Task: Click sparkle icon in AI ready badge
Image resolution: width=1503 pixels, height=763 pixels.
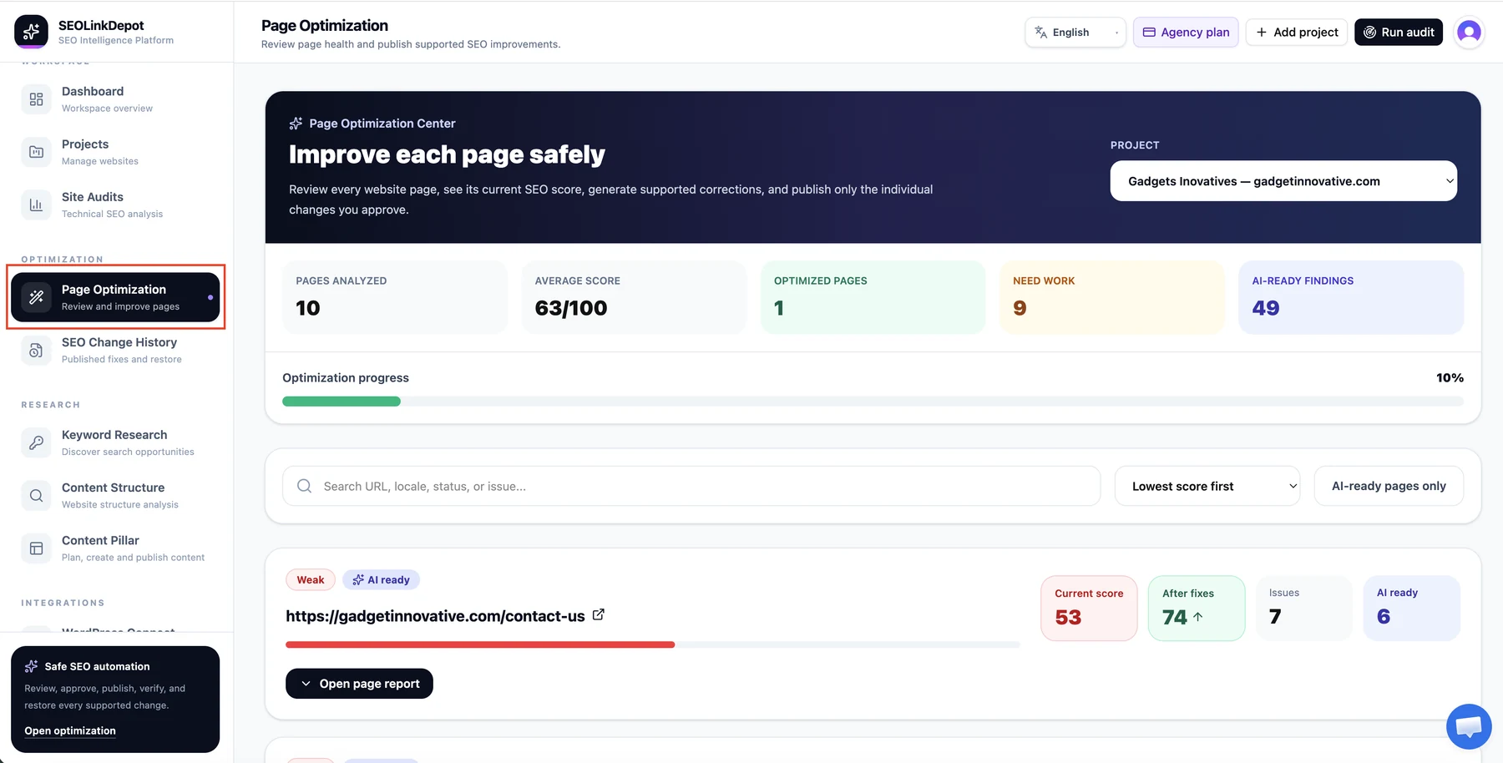Action: [x=358, y=579]
